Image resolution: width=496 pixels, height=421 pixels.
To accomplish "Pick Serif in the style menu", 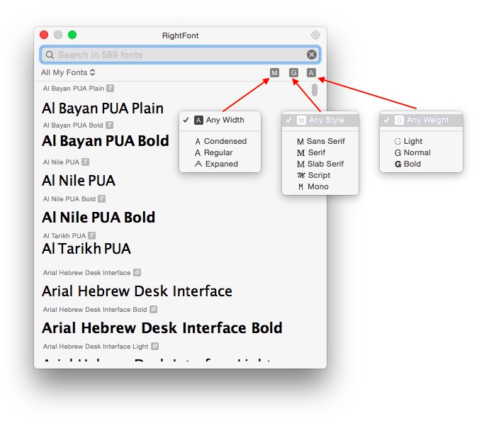I will pos(320,152).
